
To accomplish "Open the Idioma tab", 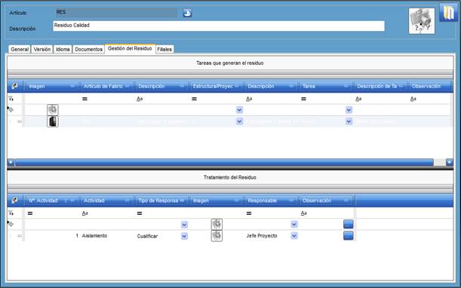I will pos(63,49).
